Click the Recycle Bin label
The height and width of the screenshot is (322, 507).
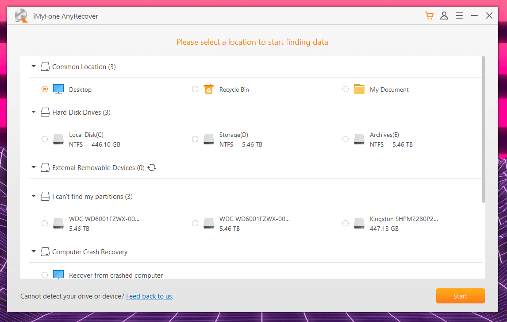point(234,89)
